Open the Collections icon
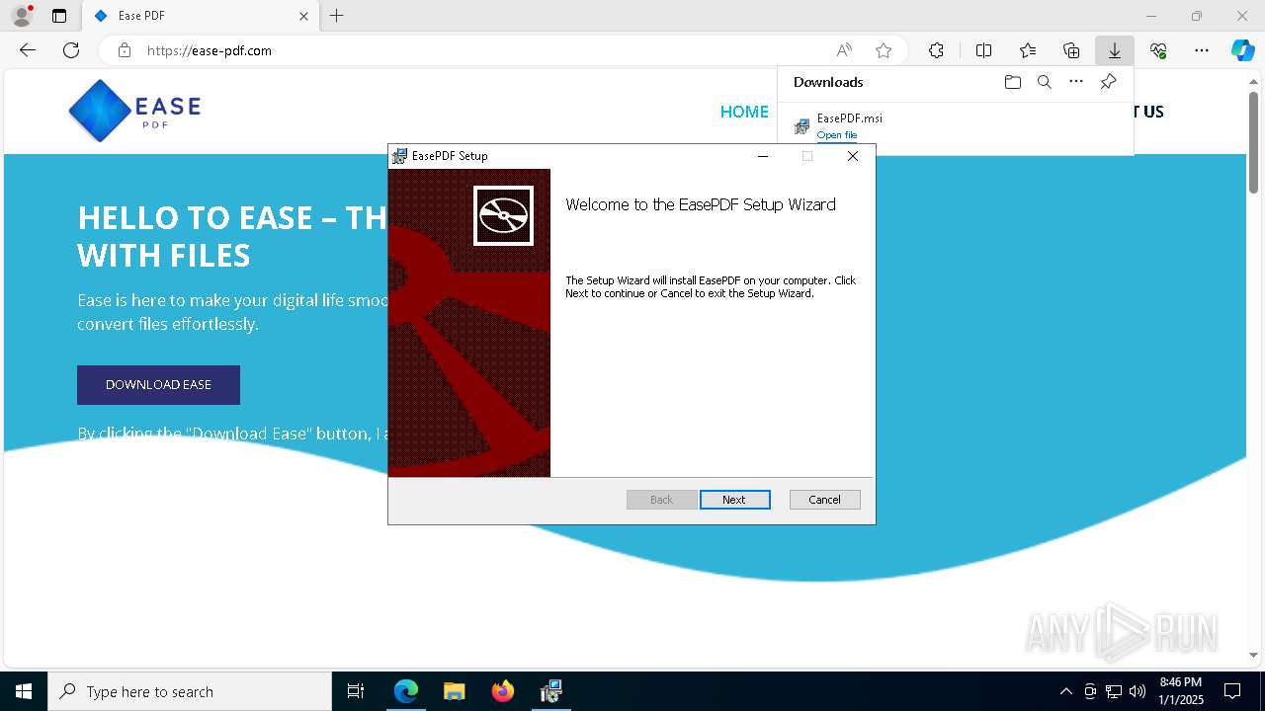Image resolution: width=1265 pixels, height=711 pixels. tap(1071, 50)
